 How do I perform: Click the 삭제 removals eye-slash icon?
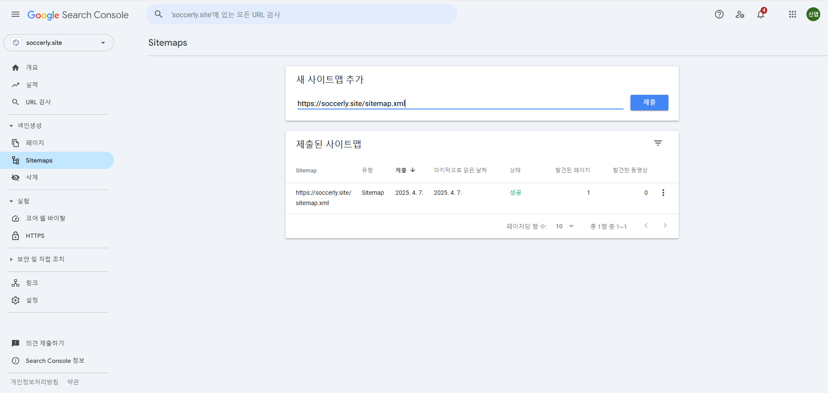point(16,178)
